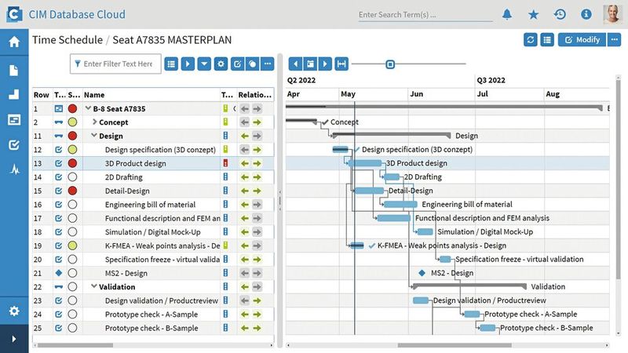Click right relation arrow of Design specification row
The width and height of the screenshot is (628, 353).
pyautogui.click(x=257, y=150)
